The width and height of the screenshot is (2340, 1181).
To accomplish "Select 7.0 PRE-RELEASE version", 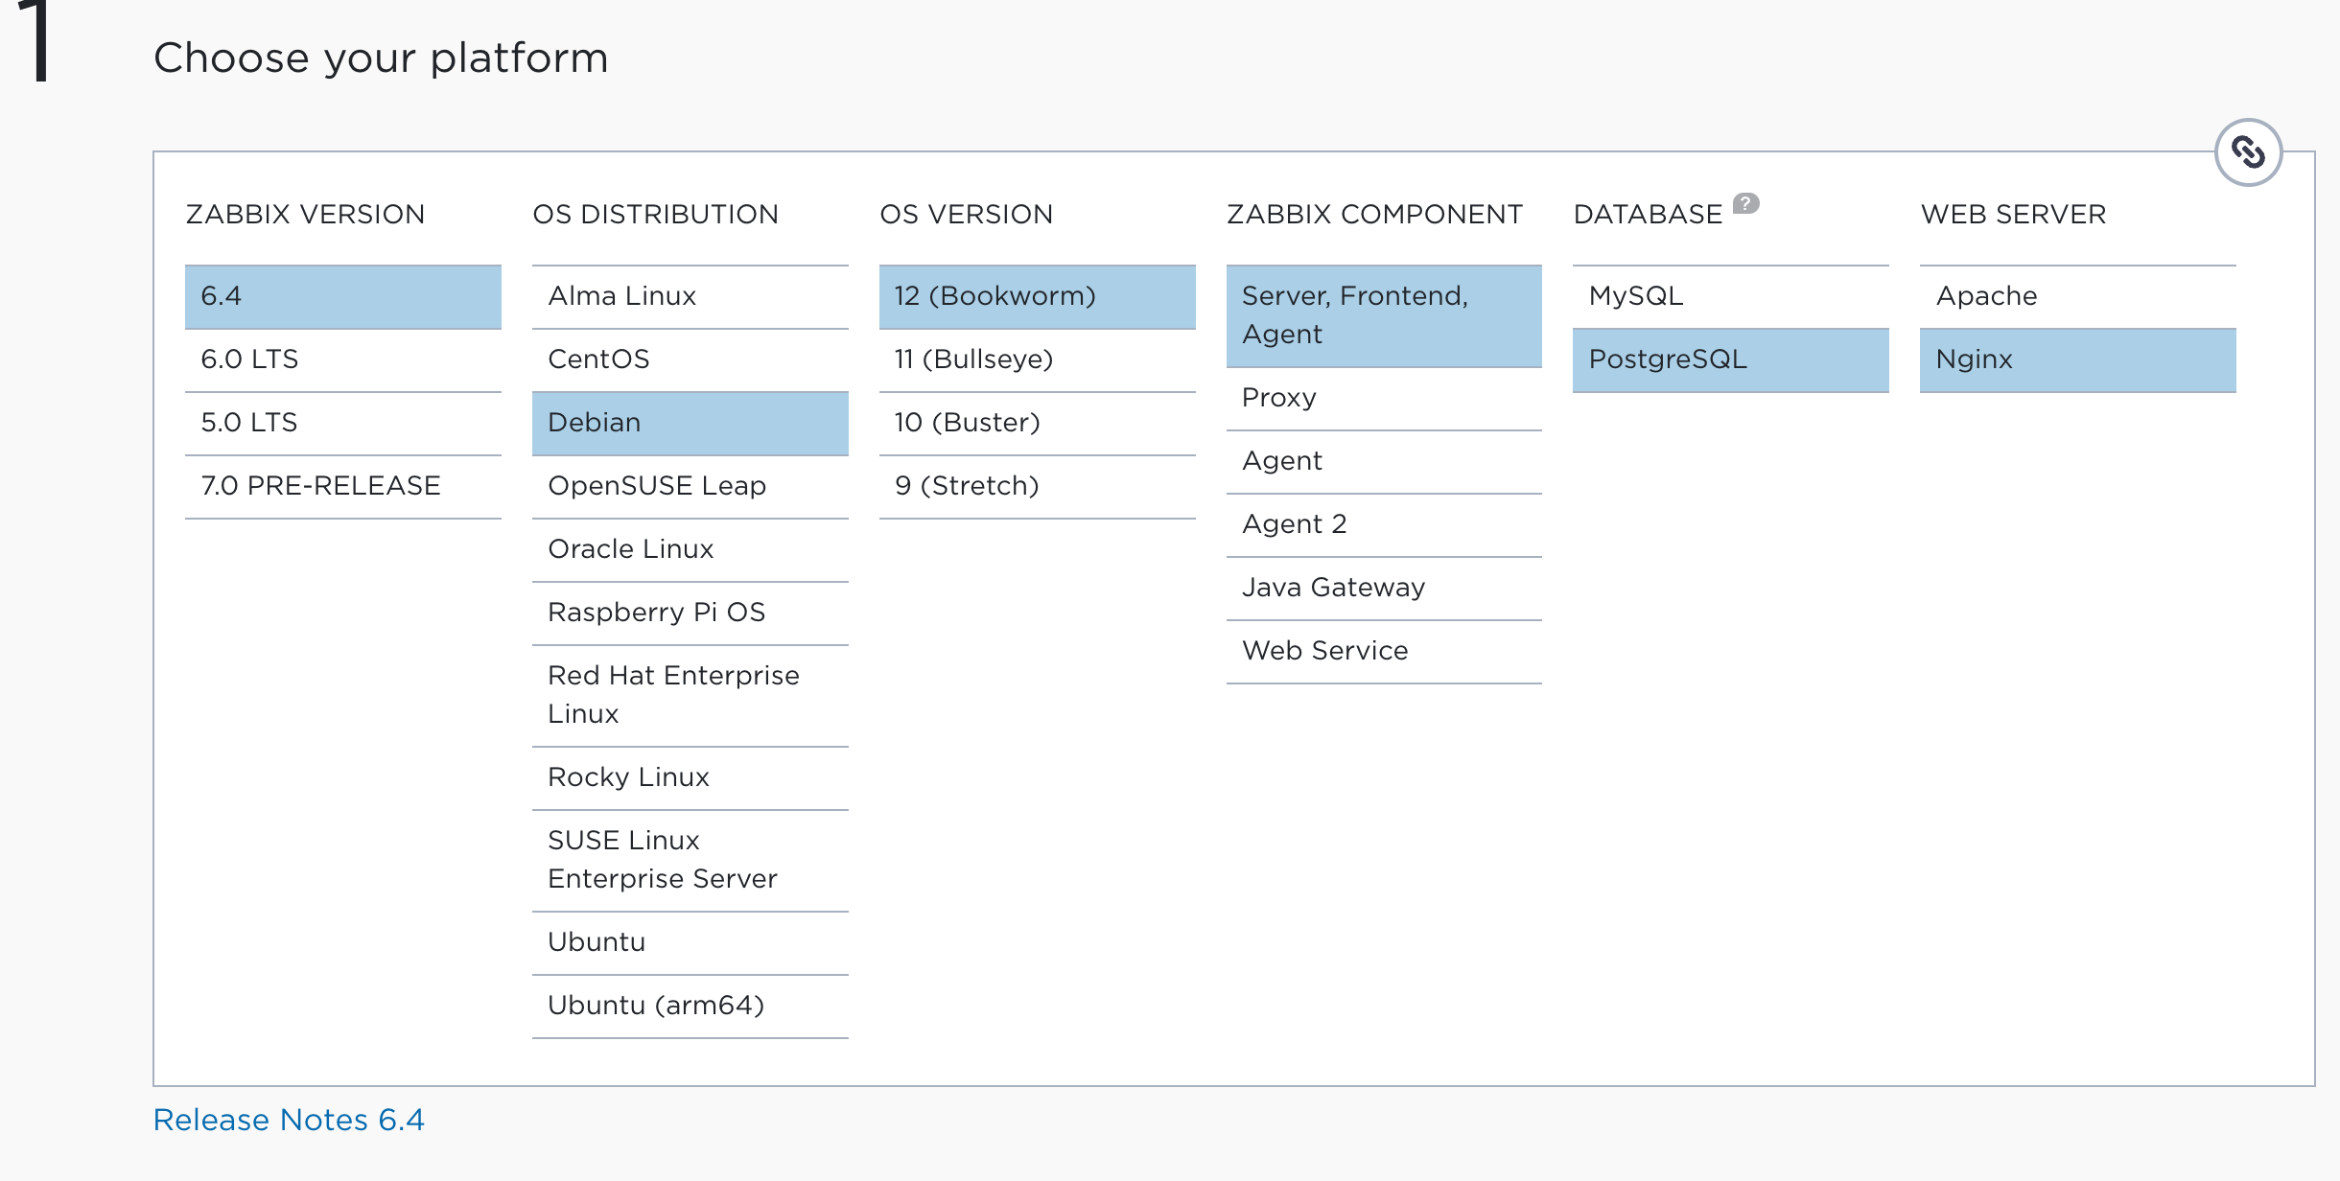I will 321,483.
